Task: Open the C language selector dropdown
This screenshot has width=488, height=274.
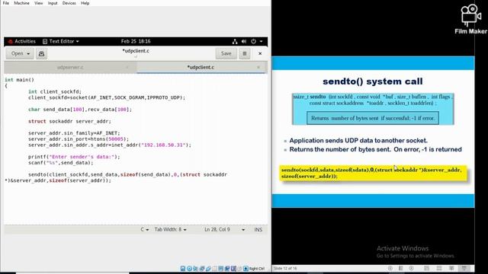Action: pyautogui.click(x=144, y=230)
